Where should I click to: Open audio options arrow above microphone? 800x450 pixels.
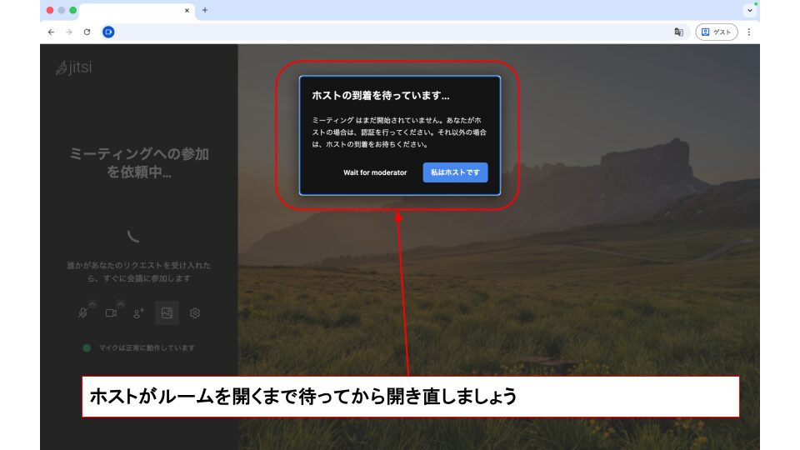[x=92, y=302]
